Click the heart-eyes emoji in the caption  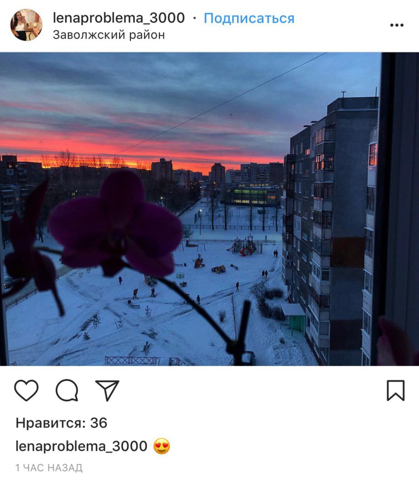[162, 446]
